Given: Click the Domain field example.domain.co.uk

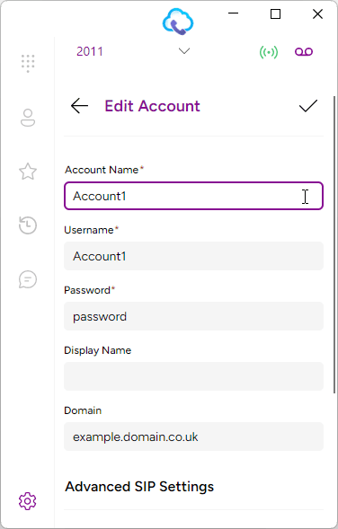Looking at the screenshot, I should tap(194, 436).
